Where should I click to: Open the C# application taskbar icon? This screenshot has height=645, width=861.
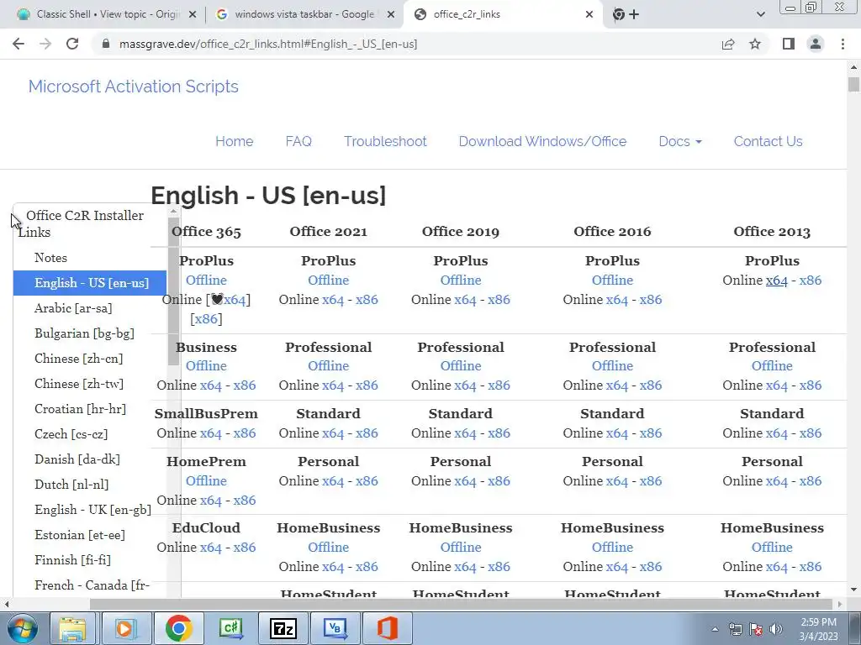[231, 628]
